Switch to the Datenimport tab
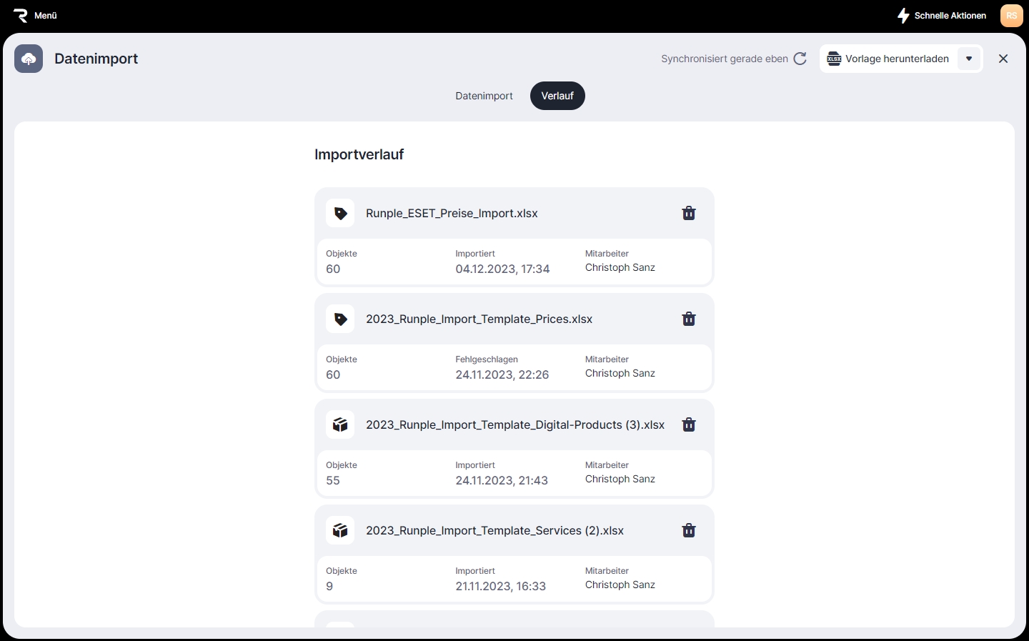 [484, 96]
